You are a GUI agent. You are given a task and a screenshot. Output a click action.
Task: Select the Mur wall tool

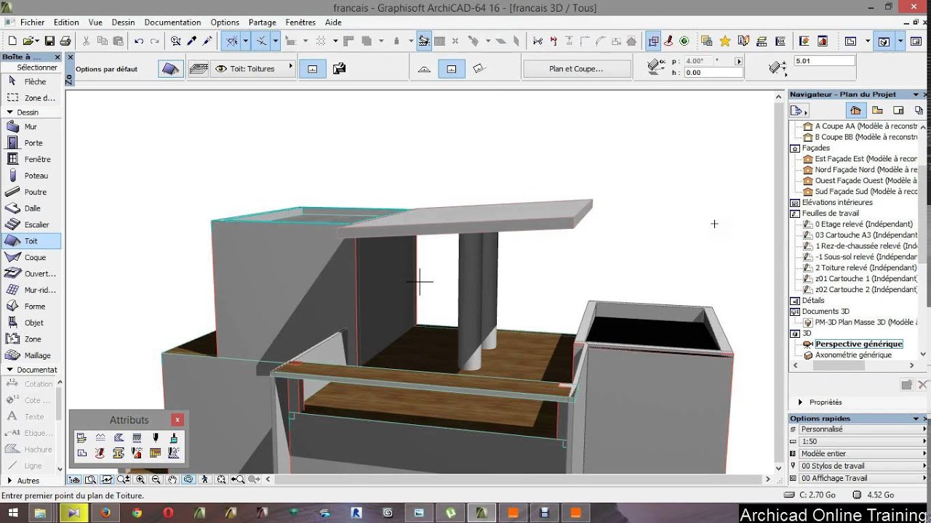pyautogui.click(x=31, y=126)
